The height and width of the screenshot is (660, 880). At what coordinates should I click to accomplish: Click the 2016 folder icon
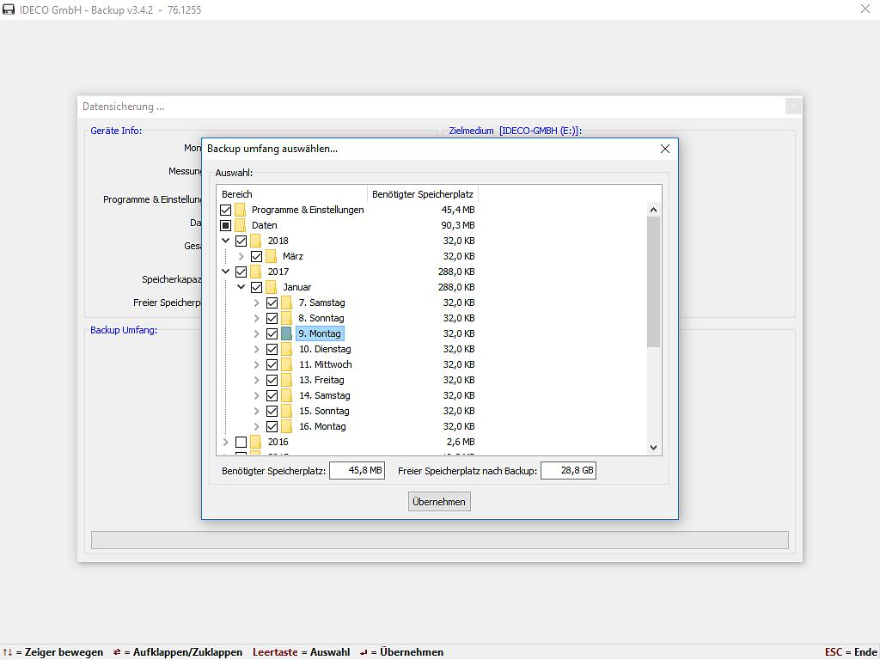coord(256,442)
